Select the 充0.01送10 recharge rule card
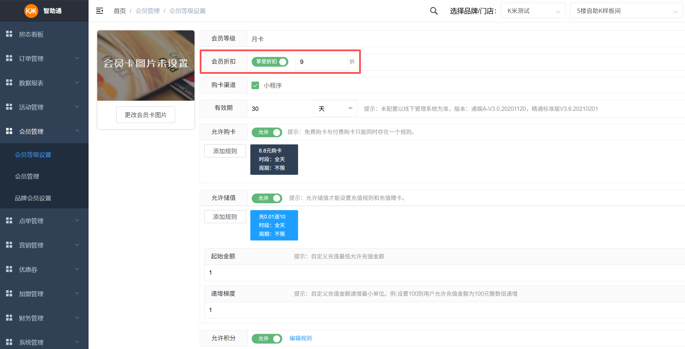 [274, 225]
